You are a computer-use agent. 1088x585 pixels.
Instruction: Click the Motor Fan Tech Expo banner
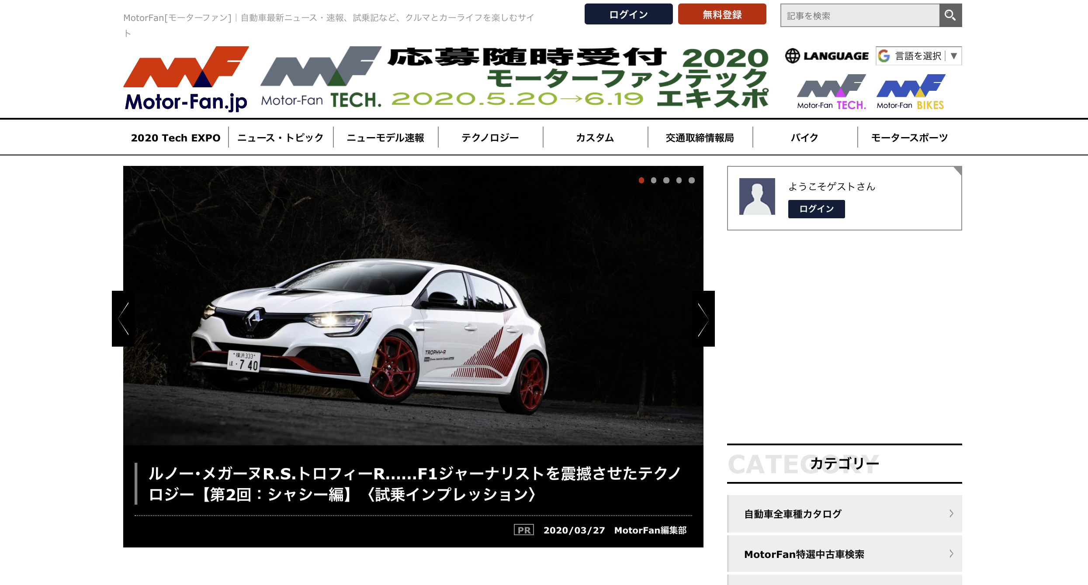pyautogui.click(x=515, y=79)
